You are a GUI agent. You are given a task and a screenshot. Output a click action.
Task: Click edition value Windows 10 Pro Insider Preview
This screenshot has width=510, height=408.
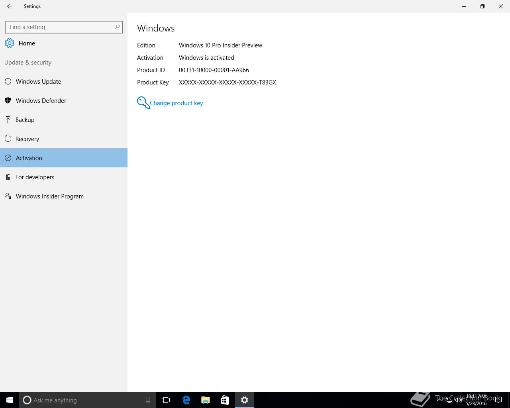[220, 45]
